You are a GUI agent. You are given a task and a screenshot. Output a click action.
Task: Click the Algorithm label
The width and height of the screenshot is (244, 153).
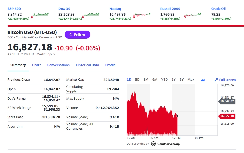pyautogui.click(x=15, y=126)
